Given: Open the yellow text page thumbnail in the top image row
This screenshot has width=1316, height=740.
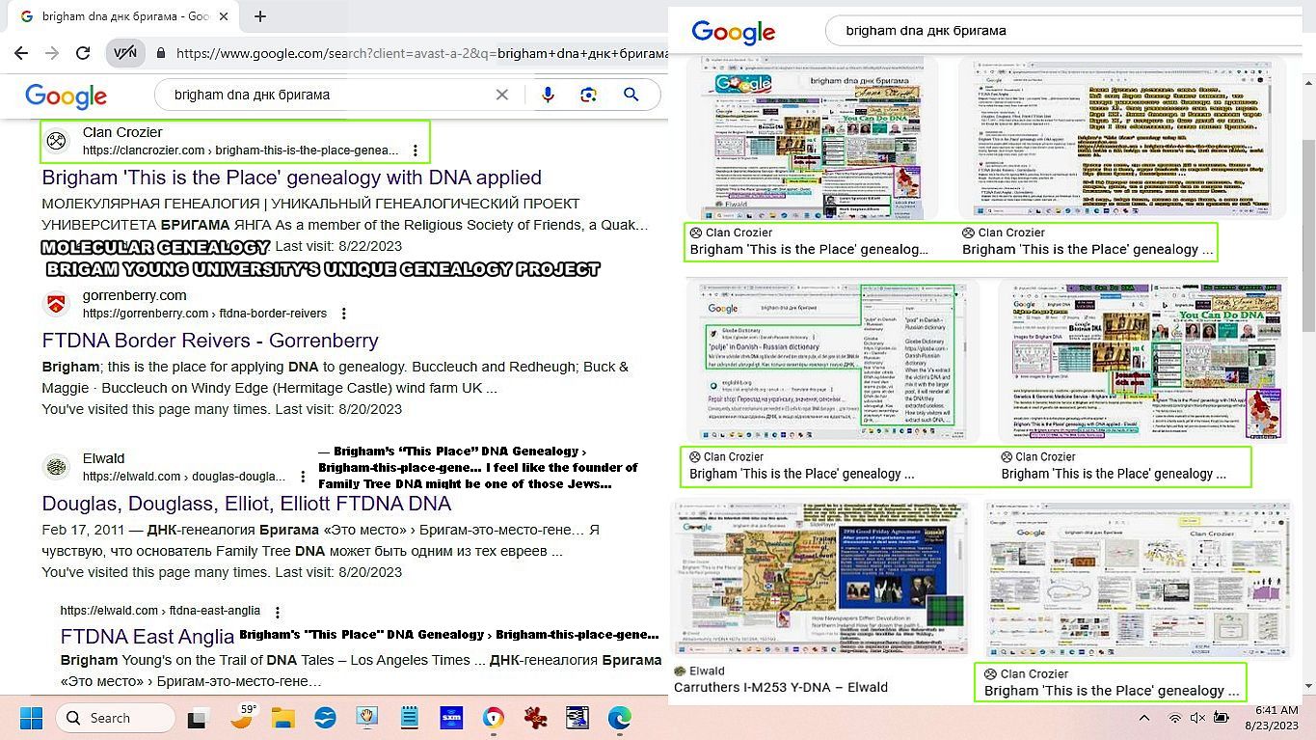Looking at the screenshot, I should 1121,138.
